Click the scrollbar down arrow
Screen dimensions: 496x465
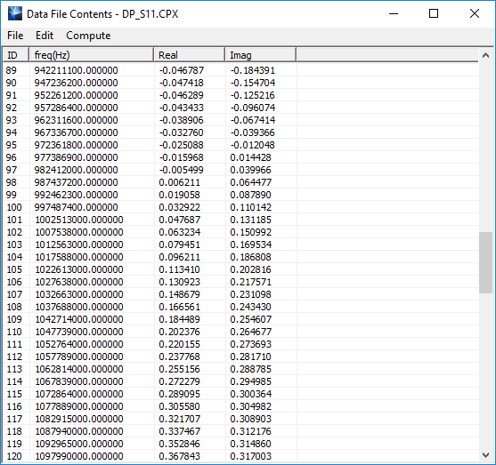pos(485,455)
